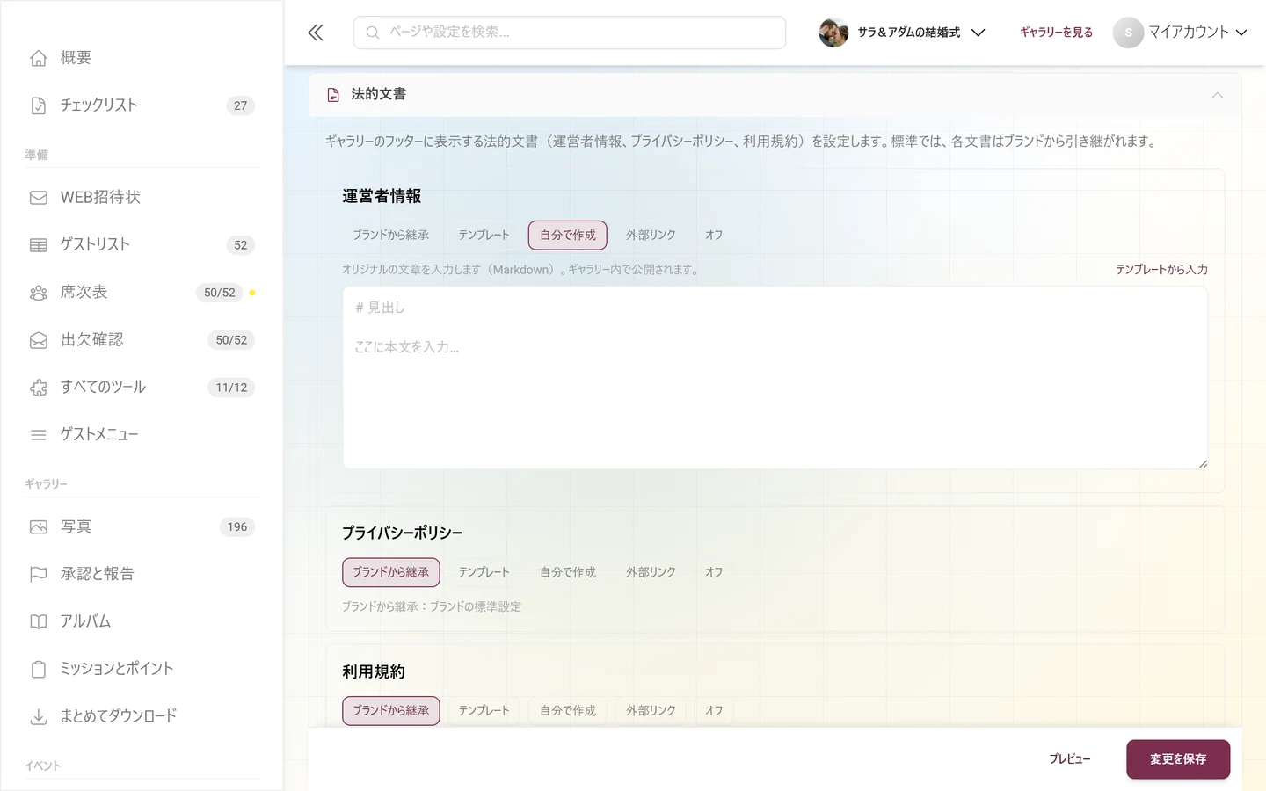Open the まとめてダウンロード download icon
The height and width of the screenshot is (791, 1266).
click(x=39, y=717)
